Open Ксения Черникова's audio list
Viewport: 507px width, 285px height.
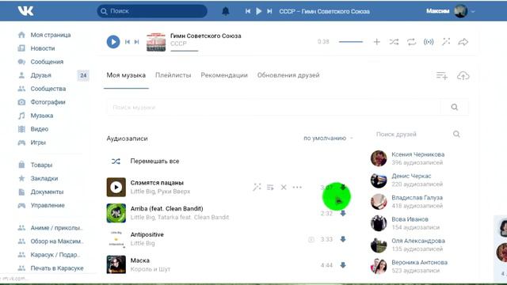(x=407, y=158)
